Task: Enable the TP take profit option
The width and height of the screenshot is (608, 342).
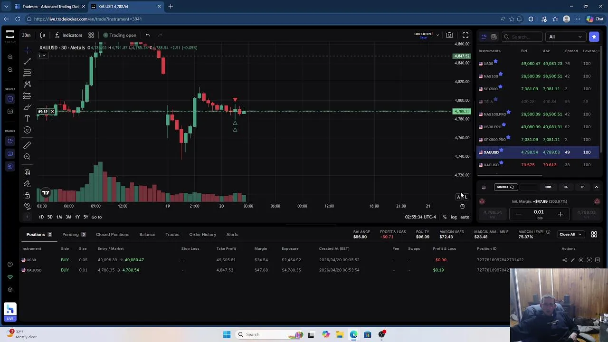Action: 582,187
